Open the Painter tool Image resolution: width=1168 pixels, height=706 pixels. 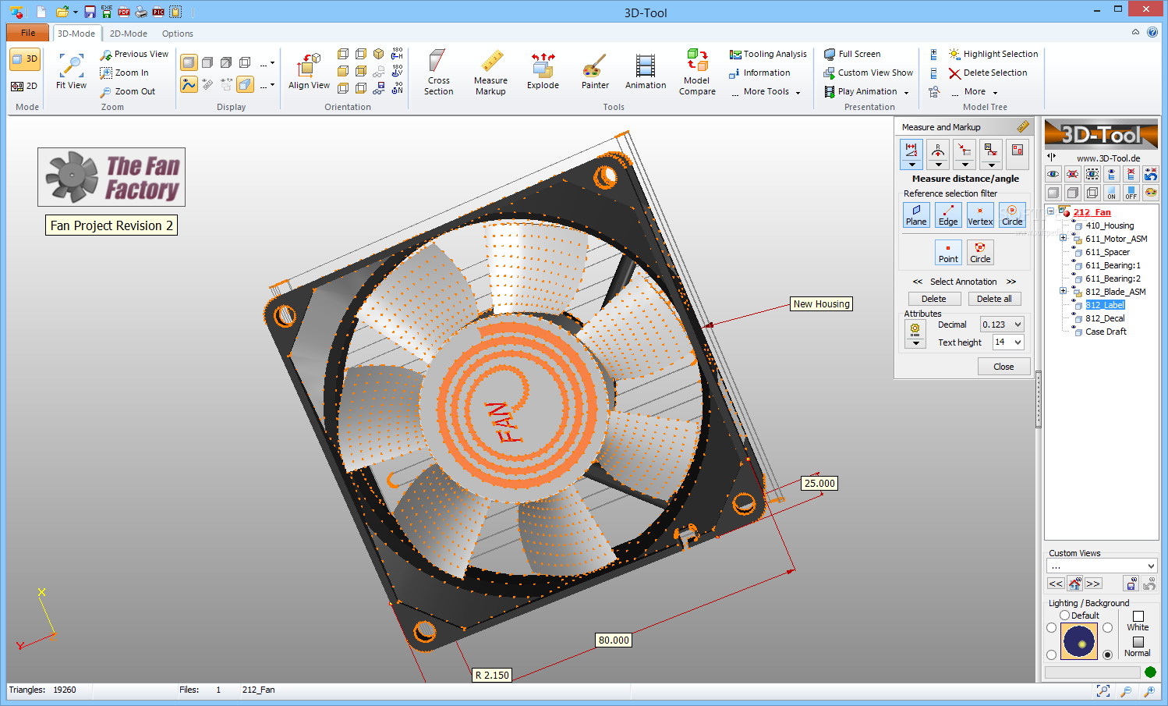pyautogui.click(x=595, y=70)
